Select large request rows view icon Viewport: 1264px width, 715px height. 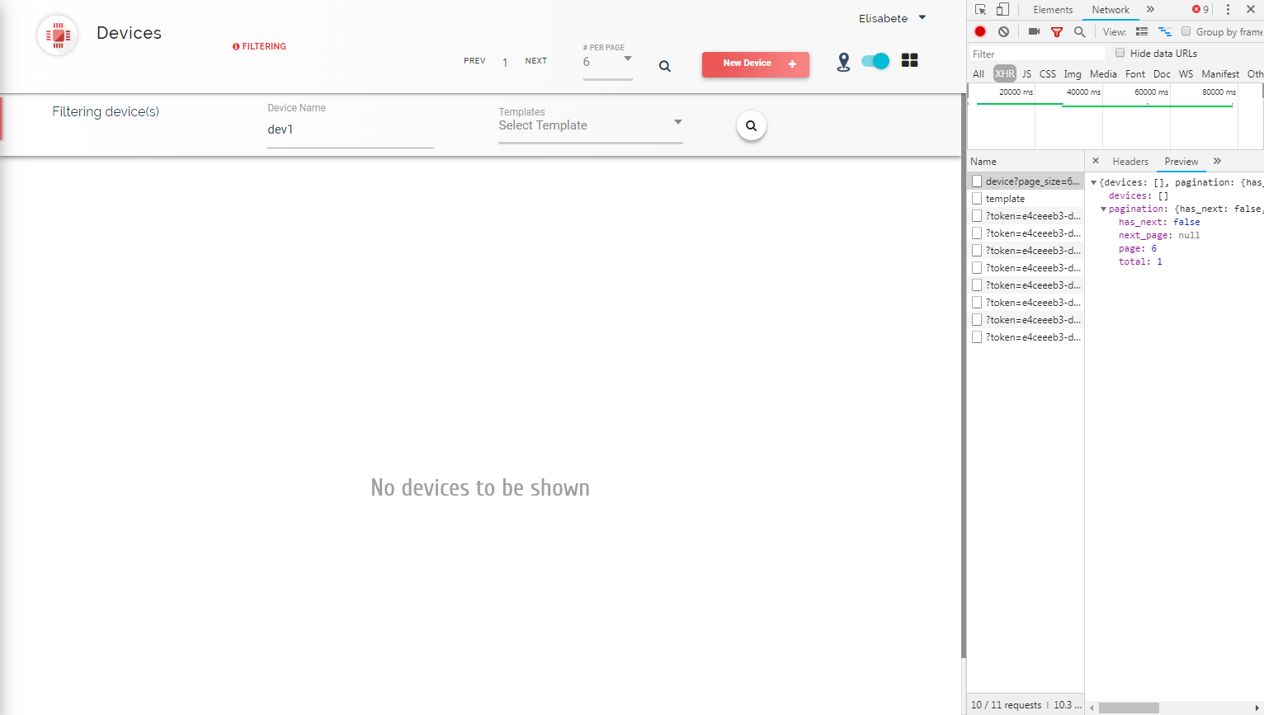click(1142, 32)
